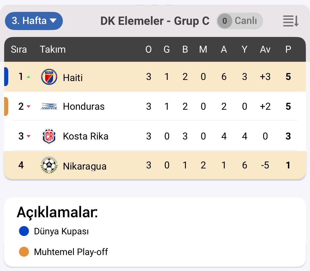Open the Honduras team name link
Screen dimensions: 310x271
84,107
